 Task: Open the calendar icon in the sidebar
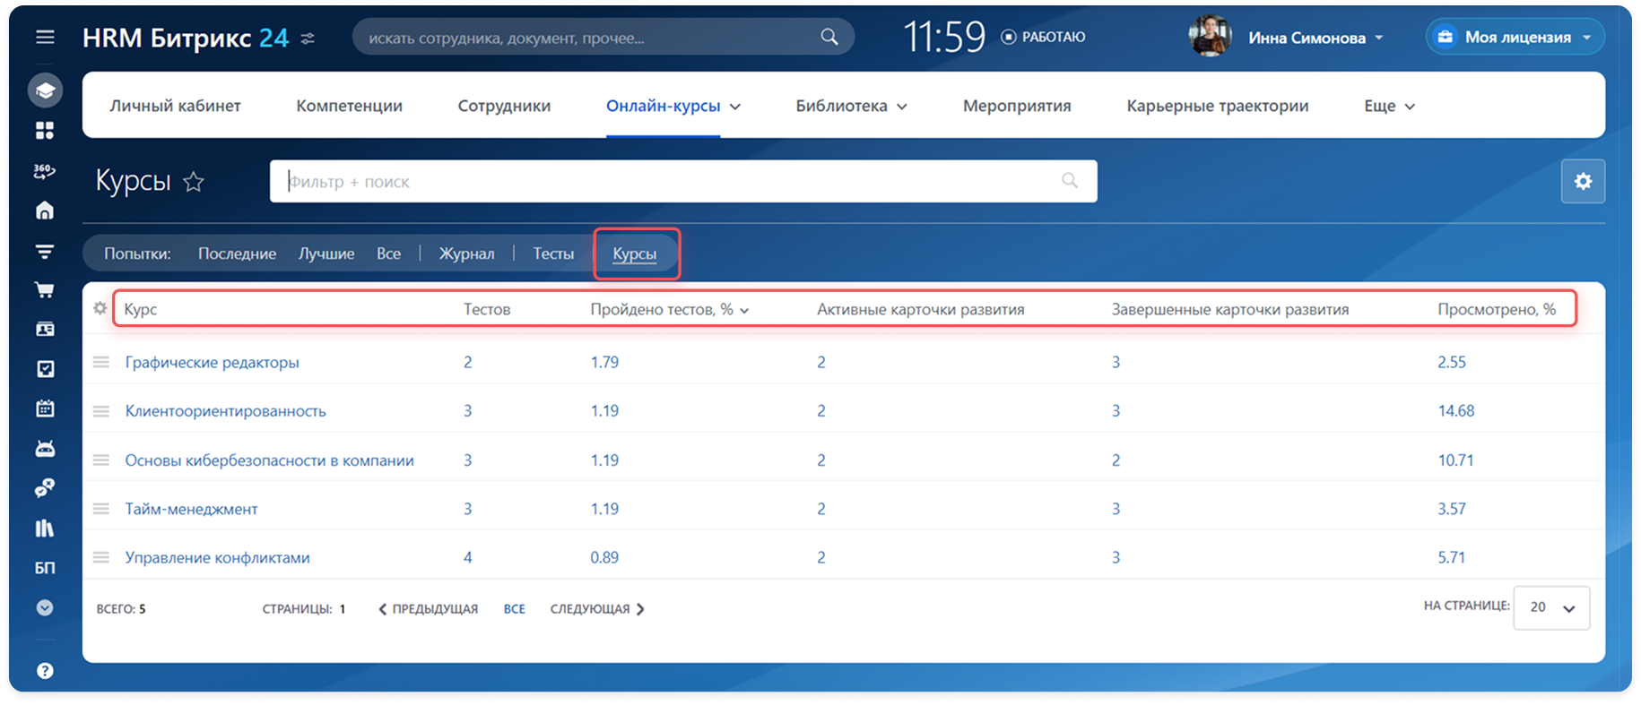45,408
